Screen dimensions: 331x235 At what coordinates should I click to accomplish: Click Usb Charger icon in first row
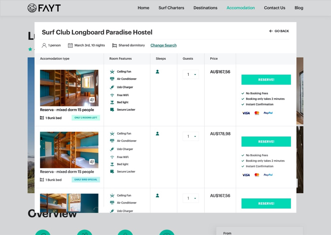click(112, 87)
